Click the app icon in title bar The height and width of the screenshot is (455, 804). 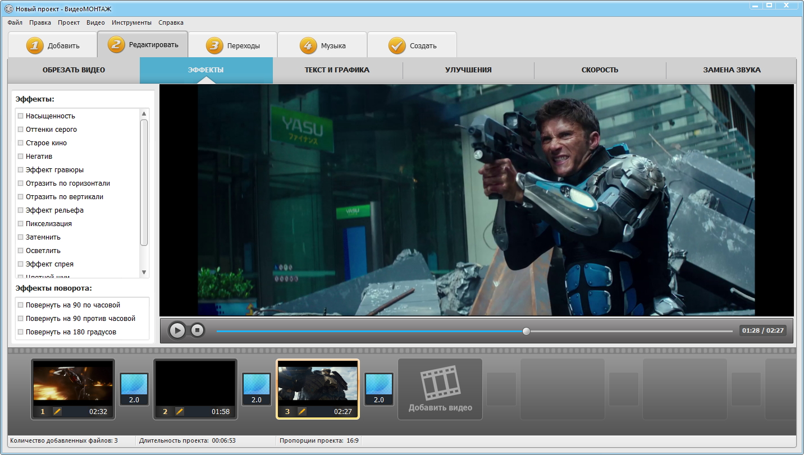point(8,10)
